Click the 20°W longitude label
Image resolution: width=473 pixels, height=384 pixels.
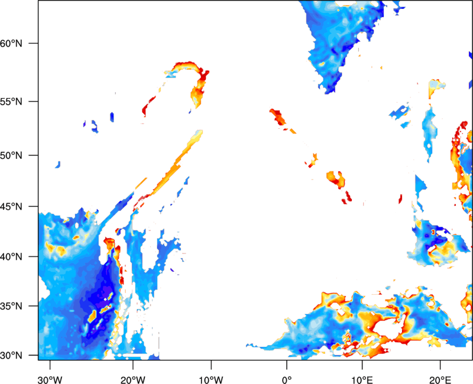pos(132,380)
